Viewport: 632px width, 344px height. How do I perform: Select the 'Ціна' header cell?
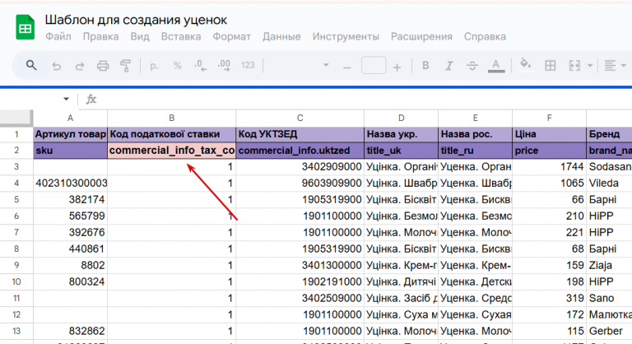[549, 134]
